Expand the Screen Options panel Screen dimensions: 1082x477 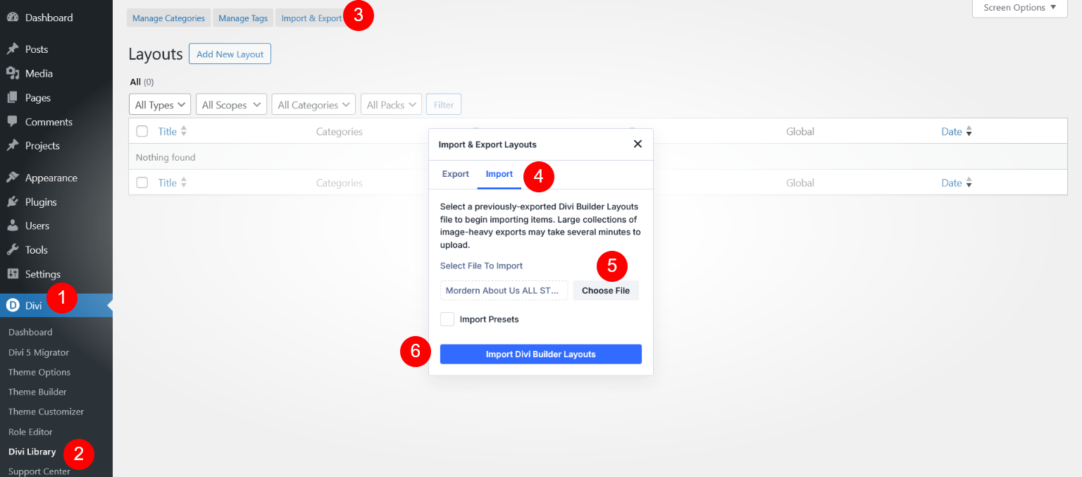click(x=1020, y=8)
